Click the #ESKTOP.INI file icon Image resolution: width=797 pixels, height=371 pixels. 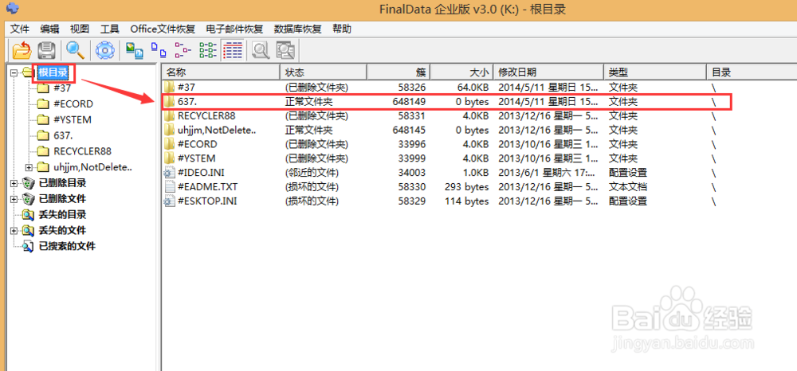(x=169, y=201)
